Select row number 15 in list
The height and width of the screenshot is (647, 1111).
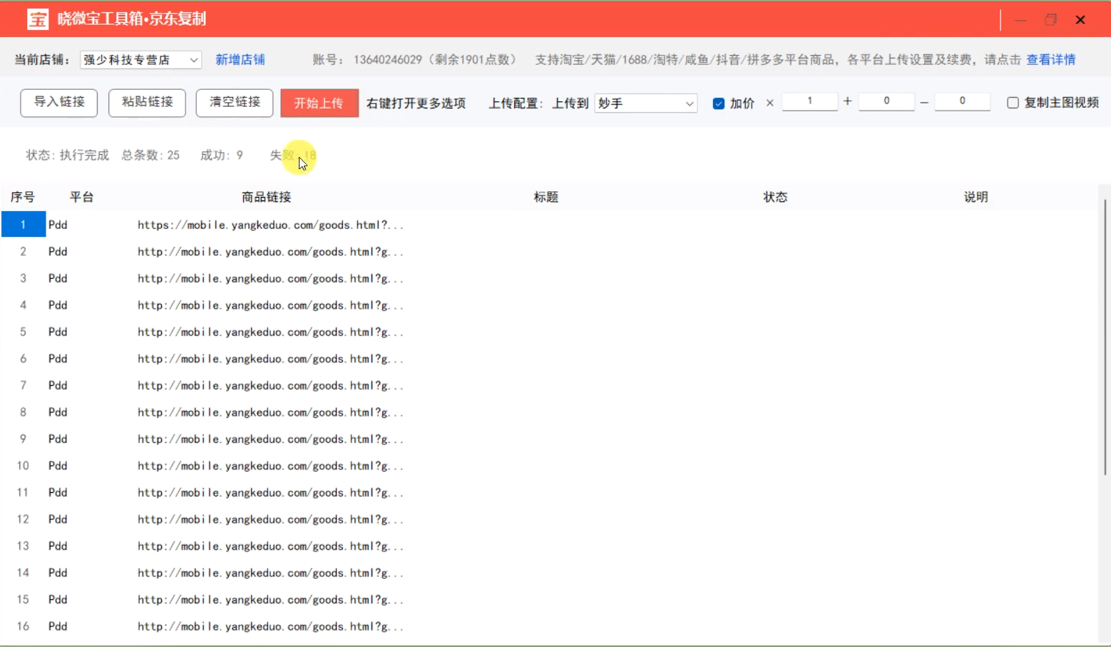coord(23,599)
